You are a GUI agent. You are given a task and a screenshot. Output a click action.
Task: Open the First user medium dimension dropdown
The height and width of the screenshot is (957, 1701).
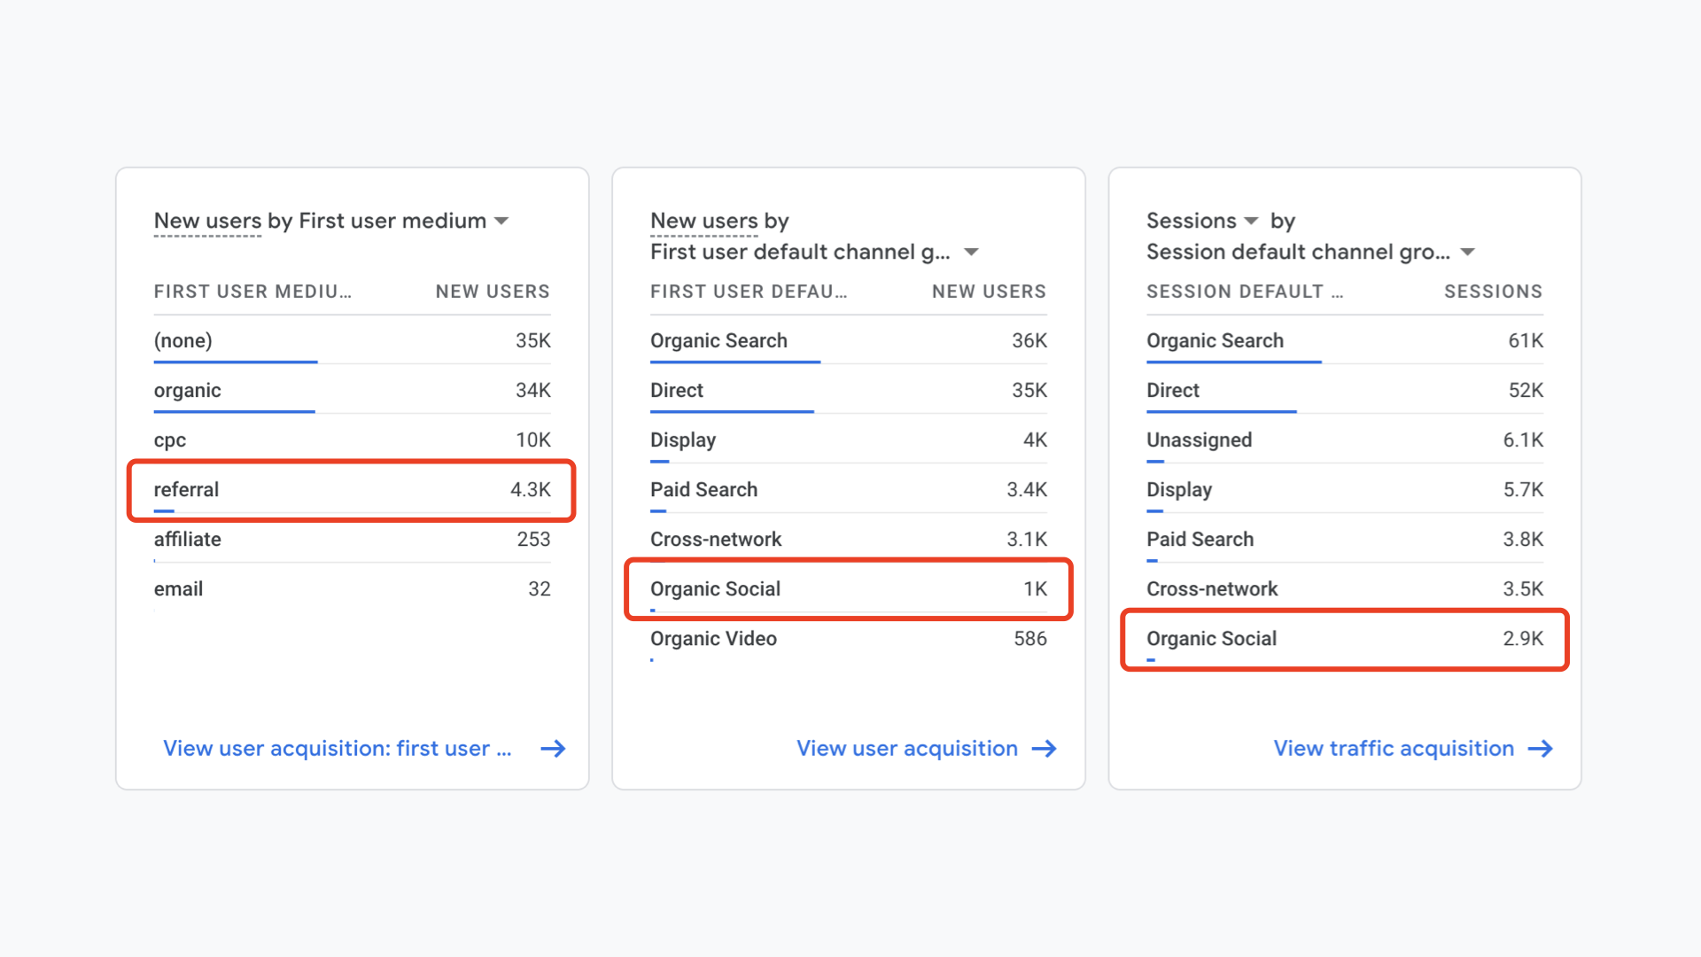[x=501, y=222]
